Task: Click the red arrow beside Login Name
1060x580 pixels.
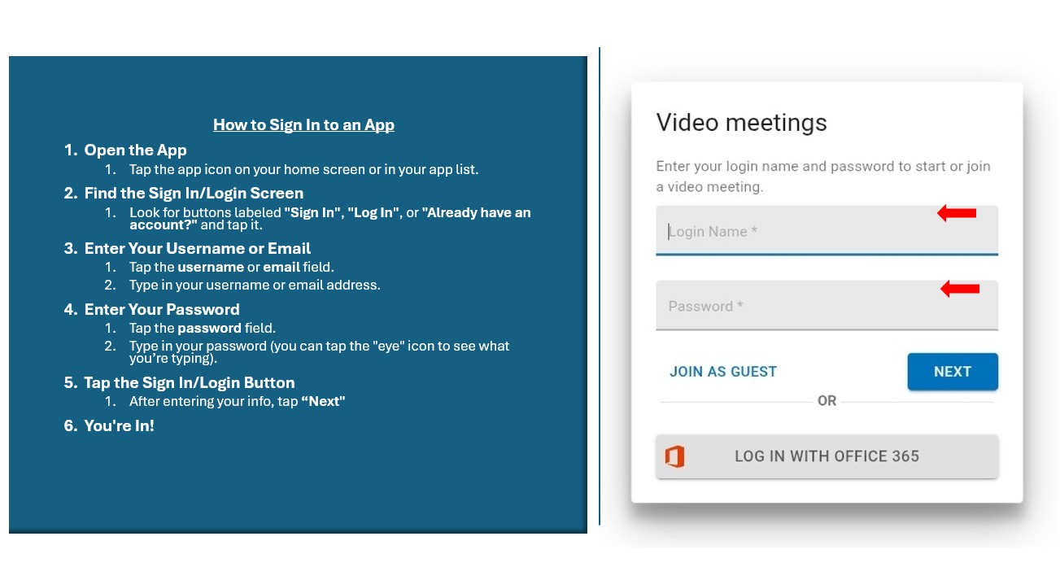Action: point(956,213)
